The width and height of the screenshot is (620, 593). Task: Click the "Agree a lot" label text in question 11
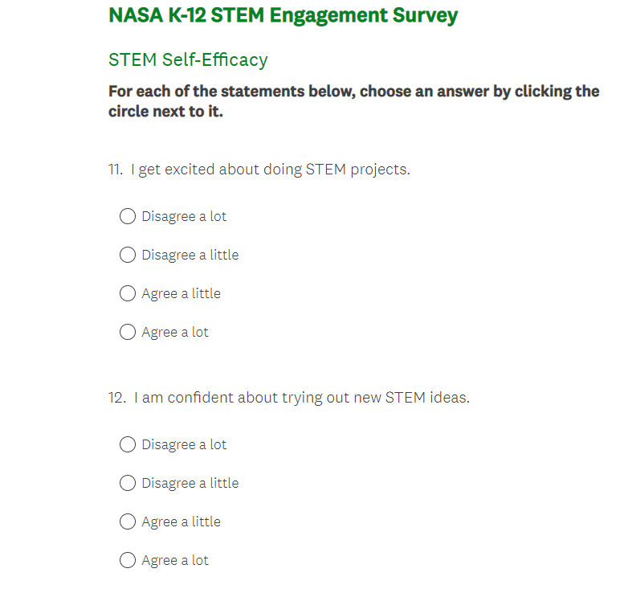[x=175, y=332]
